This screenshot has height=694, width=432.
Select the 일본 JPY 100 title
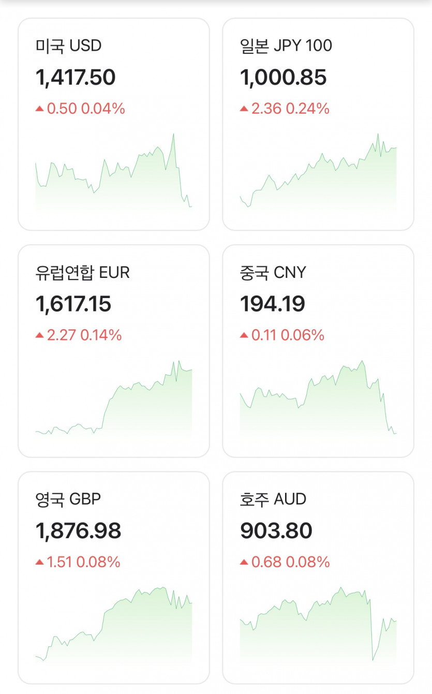[286, 46]
